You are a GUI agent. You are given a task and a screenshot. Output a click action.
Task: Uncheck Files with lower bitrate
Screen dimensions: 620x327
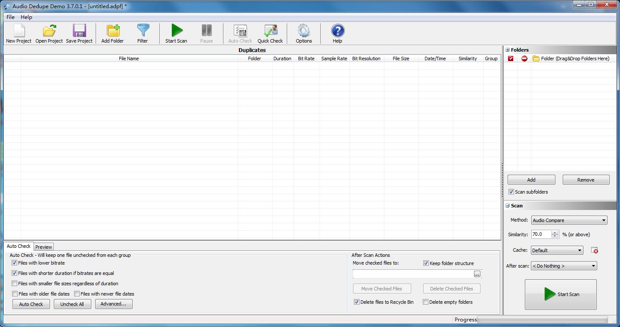coord(15,263)
